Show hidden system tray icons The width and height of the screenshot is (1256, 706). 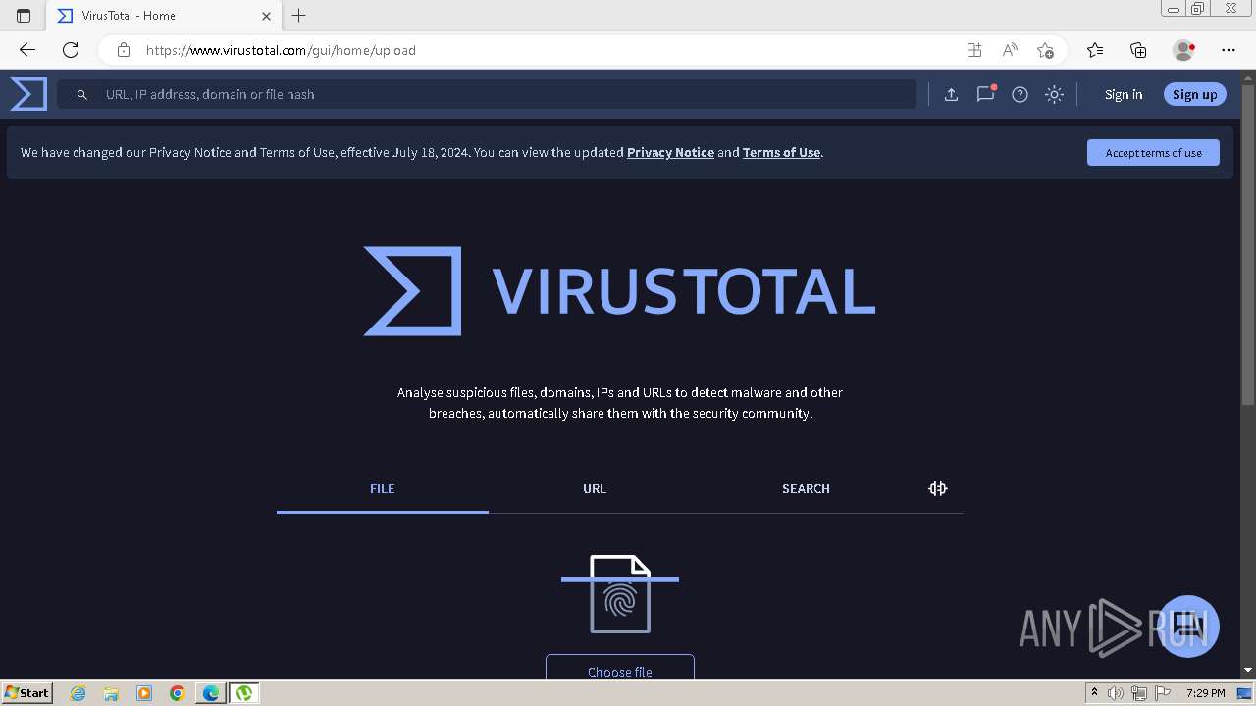point(1094,693)
